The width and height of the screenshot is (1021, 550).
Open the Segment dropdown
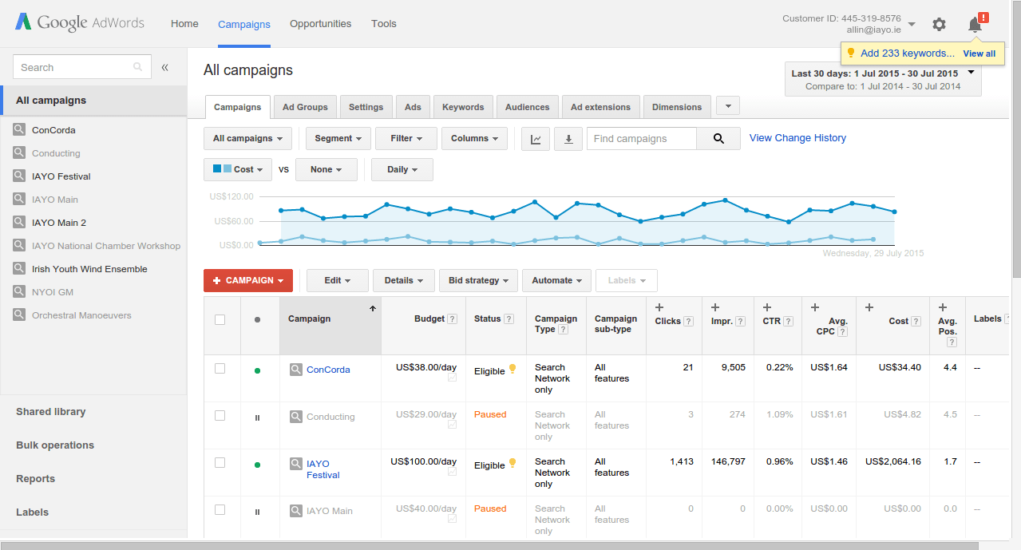click(x=338, y=139)
